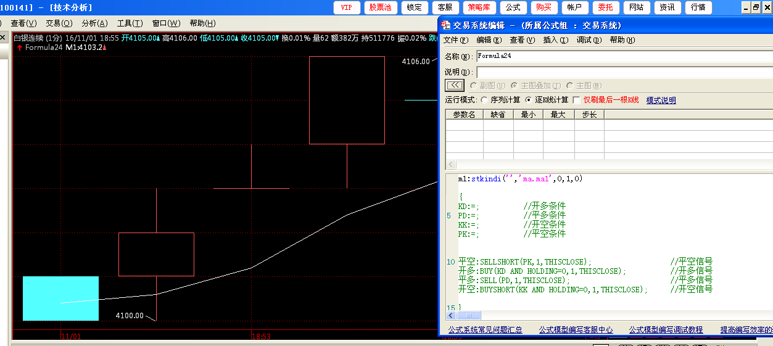Click the 4106.00 high price label
773x346 pixels.
(416, 62)
